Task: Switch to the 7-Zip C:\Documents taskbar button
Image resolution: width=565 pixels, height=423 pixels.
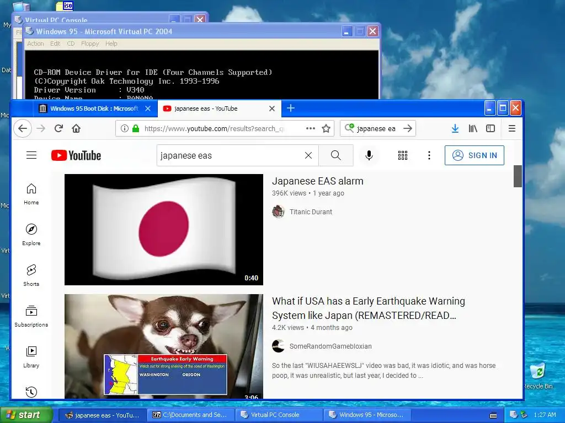Action: pyautogui.click(x=191, y=415)
